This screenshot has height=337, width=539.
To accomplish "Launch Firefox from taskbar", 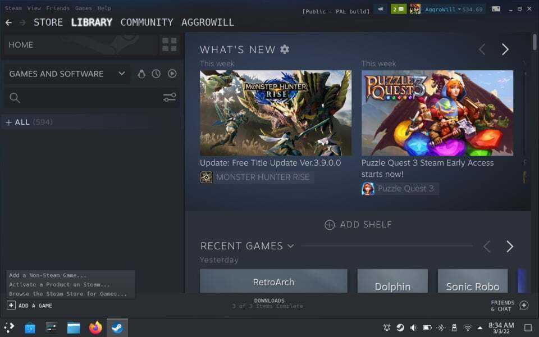I will point(95,327).
